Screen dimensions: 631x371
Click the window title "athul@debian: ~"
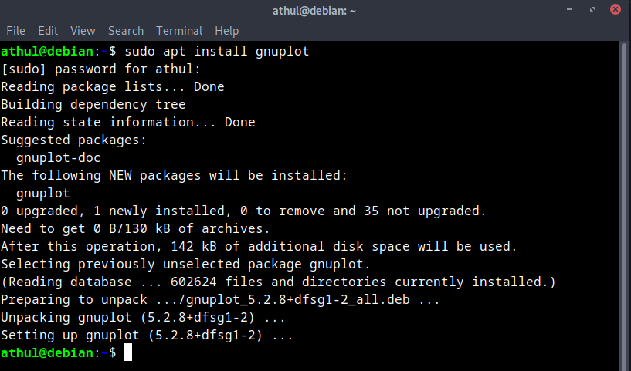coord(315,10)
